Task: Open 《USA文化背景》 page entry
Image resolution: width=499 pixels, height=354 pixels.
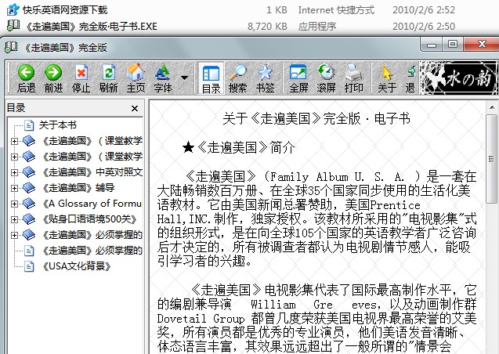Action: (77, 266)
